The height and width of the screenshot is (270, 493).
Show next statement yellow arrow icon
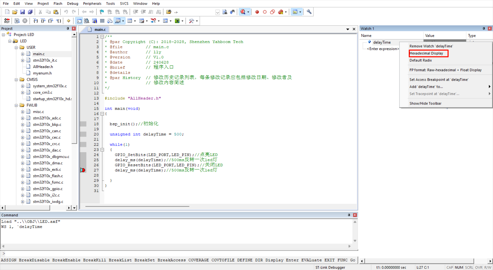pos(69,21)
